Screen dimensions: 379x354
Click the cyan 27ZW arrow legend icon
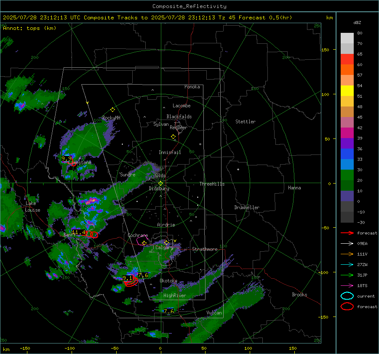[x=347, y=265]
